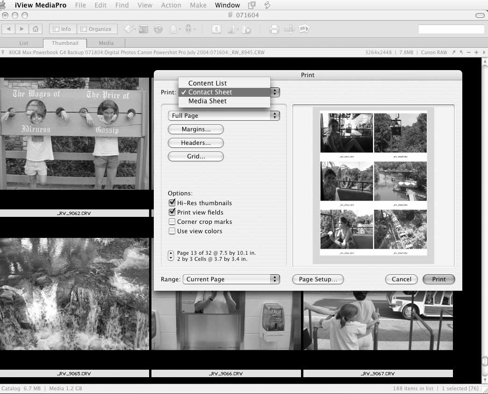Click the slideshow play document icon
The width and height of the screenshot is (488, 394).
coord(246,29)
